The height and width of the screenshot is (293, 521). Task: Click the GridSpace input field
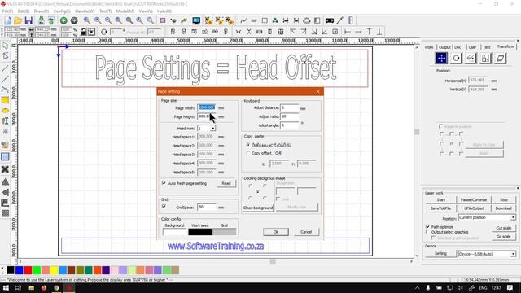click(x=206, y=207)
